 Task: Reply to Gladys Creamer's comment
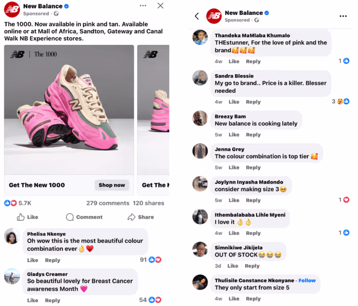pyautogui.click(x=53, y=300)
